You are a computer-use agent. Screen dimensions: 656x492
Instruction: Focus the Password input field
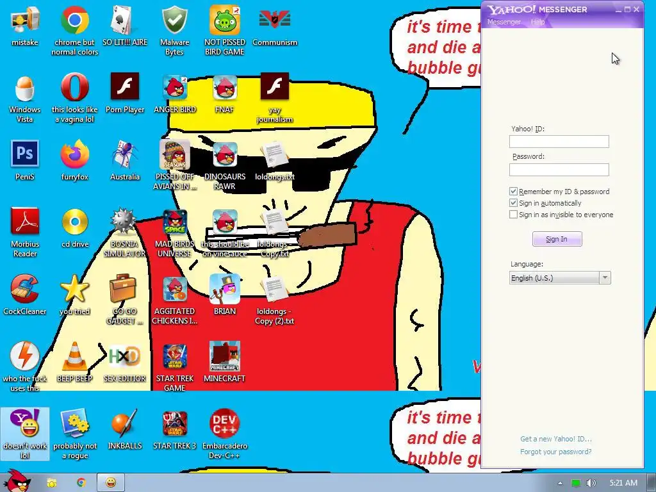(559, 169)
